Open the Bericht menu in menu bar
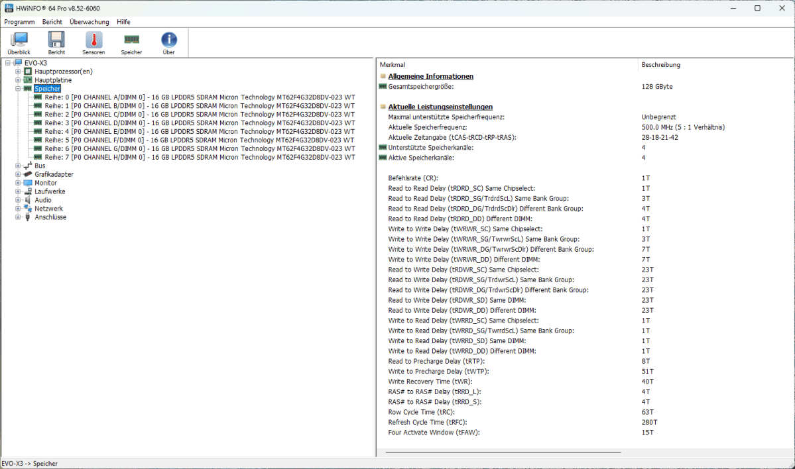Screen dimensions: 795x469 [52, 22]
